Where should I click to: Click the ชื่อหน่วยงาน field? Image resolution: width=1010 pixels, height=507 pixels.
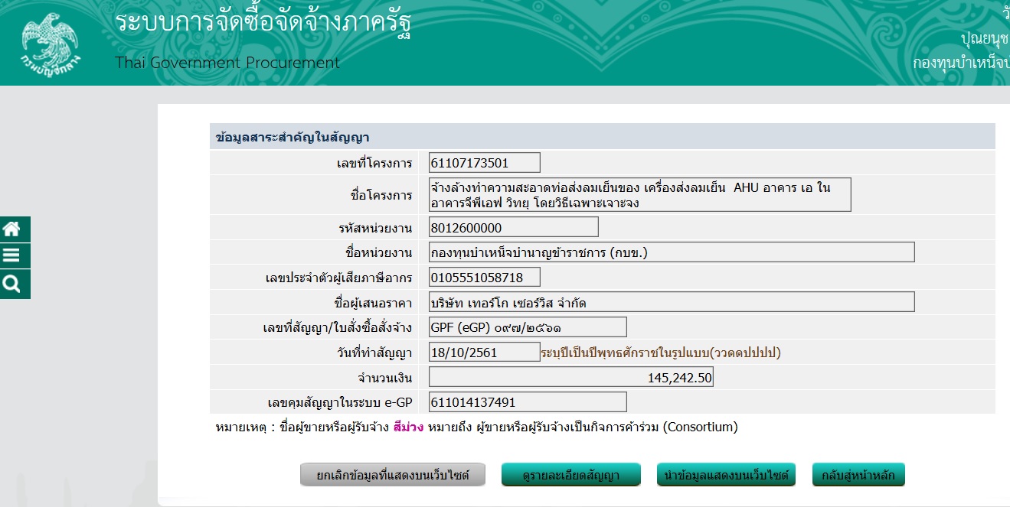(x=672, y=252)
